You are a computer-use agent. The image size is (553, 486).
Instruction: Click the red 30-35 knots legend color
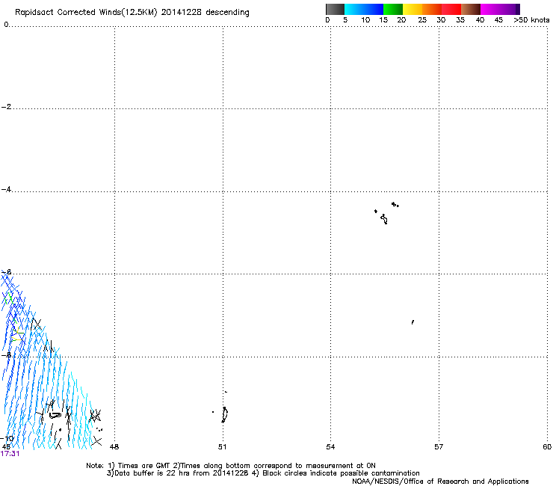coord(451,9)
